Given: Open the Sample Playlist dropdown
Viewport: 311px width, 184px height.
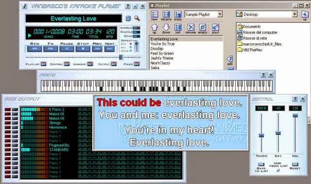Looking at the screenshot, I should click(220, 14).
